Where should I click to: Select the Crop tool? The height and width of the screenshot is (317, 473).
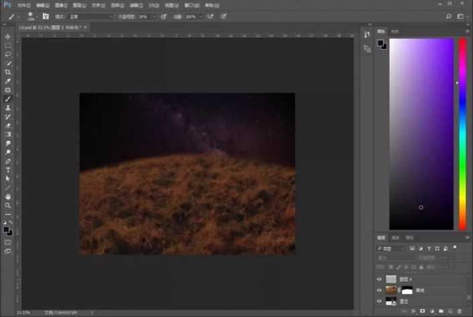point(8,72)
